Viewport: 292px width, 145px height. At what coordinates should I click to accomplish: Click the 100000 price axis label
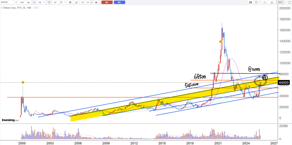[285, 63]
